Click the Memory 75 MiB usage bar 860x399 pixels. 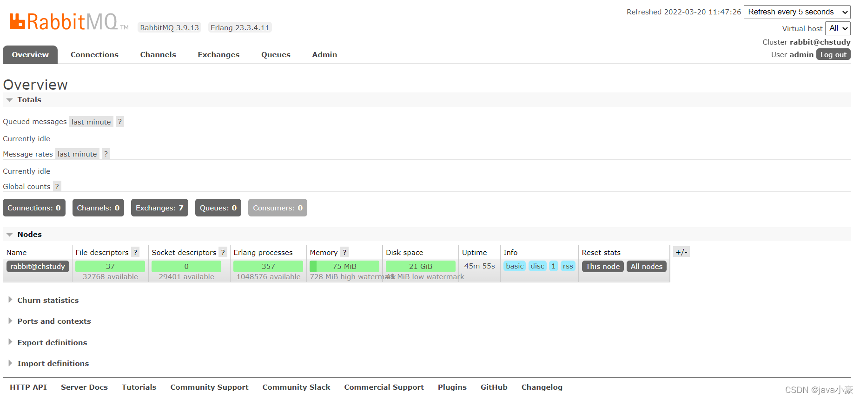[x=344, y=266]
